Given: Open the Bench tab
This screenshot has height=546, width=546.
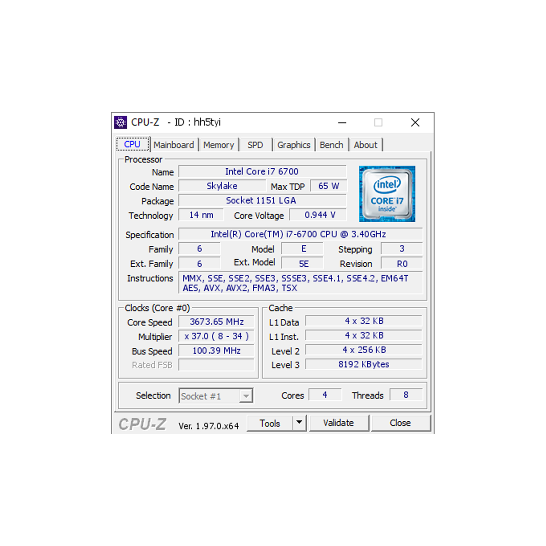Looking at the screenshot, I should [x=331, y=145].
